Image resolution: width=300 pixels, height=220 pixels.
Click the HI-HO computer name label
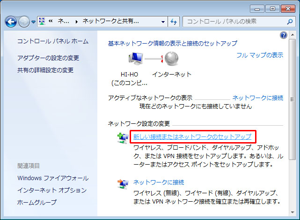129,74
